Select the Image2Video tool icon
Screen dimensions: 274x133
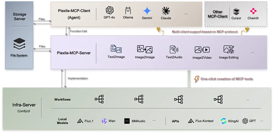click(x=202, y=50)
